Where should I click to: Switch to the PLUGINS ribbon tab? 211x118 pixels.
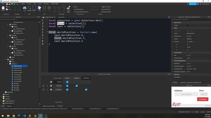click(46, 4)
